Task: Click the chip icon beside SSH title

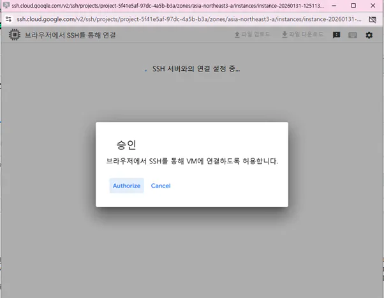Action: (x=15, y=34)
